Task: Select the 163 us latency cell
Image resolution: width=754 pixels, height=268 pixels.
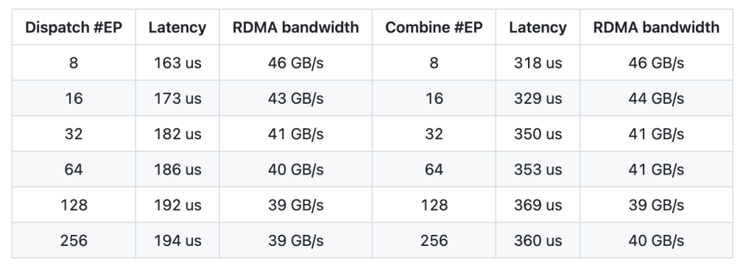Action: click(177, 63)
